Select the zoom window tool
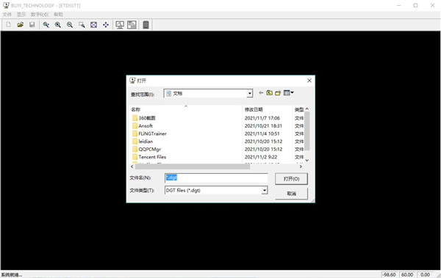This screenshot has width=441, height=278. [82, 25]
